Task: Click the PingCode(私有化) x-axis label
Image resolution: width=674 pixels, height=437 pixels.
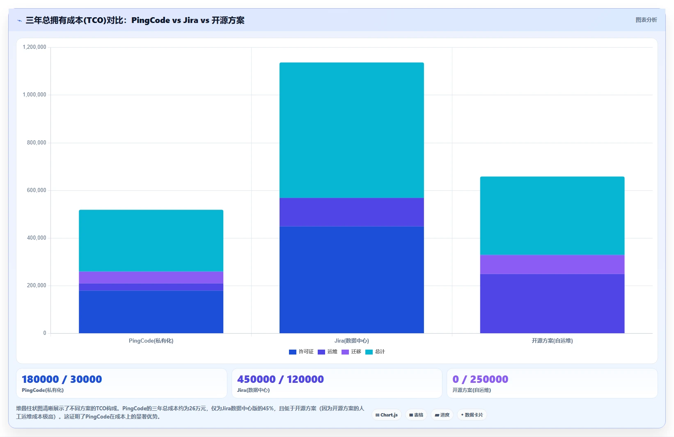Action: (x=151, y=341)
